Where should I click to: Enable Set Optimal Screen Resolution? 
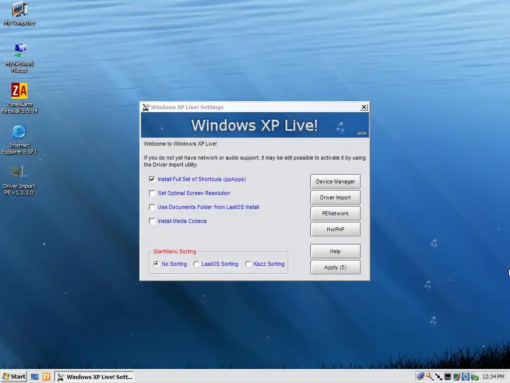click(152, 193)
